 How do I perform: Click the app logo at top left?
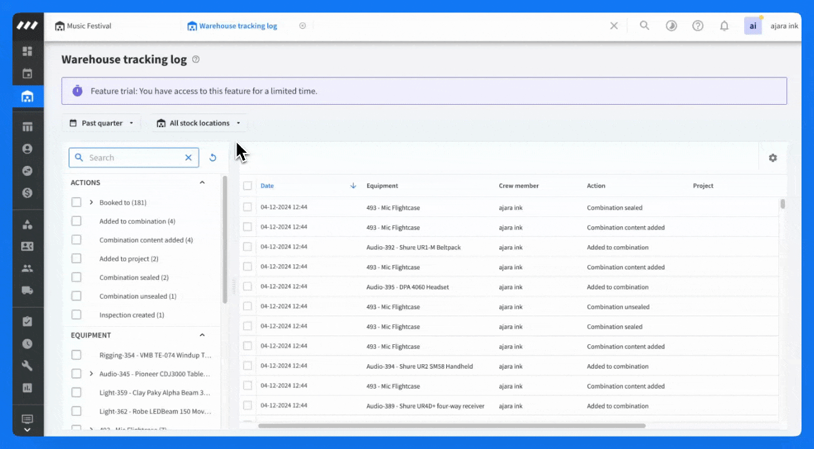(x=27, y=26)
